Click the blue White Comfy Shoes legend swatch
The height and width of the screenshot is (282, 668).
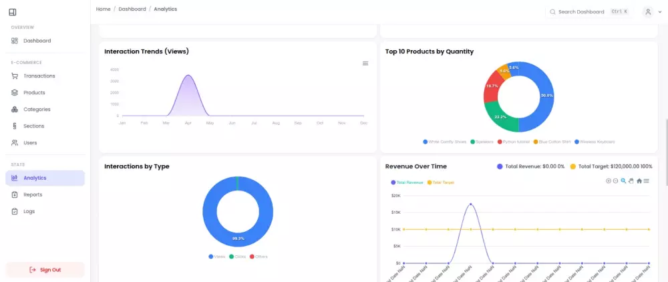(425, 142)
